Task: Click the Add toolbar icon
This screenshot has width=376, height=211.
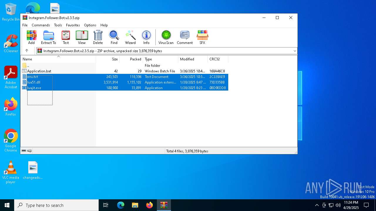Action: (x=31, y=37)
